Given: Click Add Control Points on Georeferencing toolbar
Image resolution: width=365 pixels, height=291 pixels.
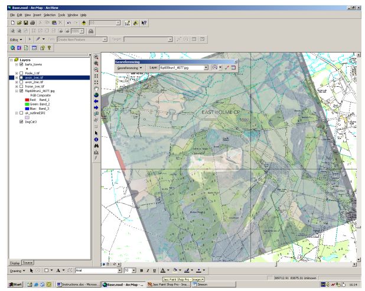Looking at the screenshot, I should pyautogui.click(x=227, y=68).
